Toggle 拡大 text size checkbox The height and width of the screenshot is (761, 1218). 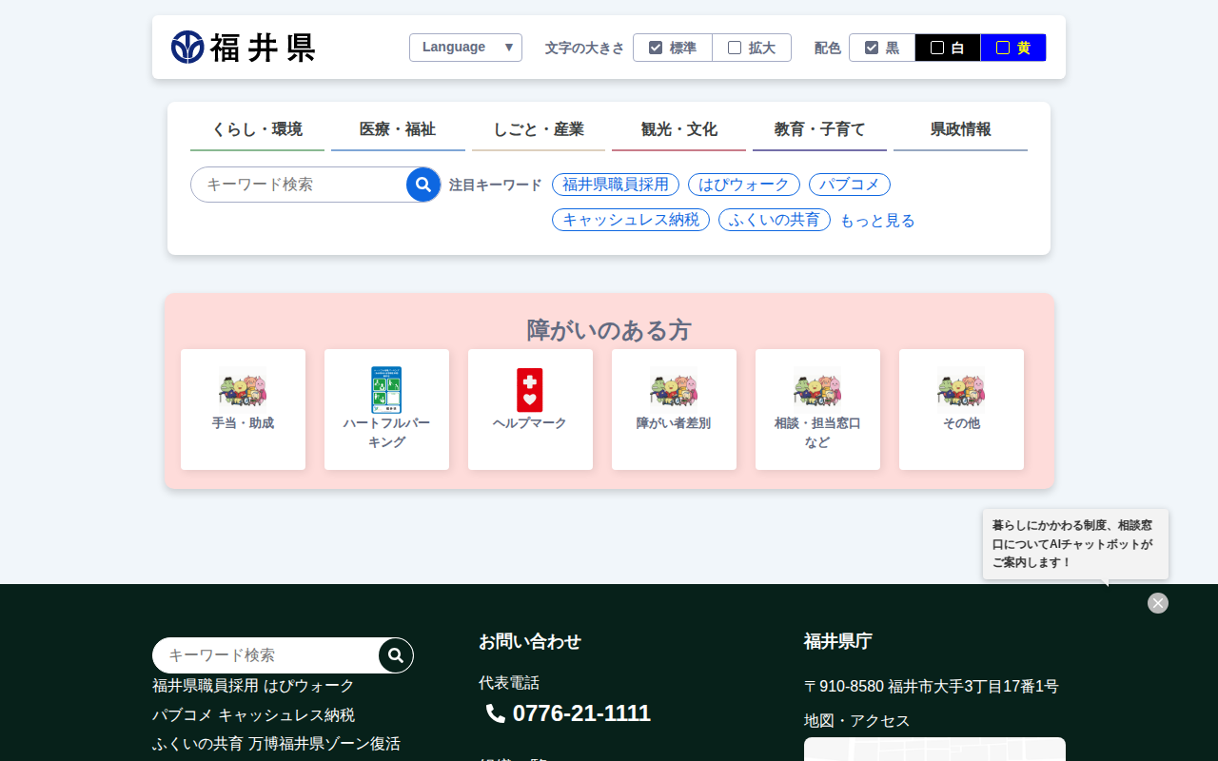pos(751,48)
